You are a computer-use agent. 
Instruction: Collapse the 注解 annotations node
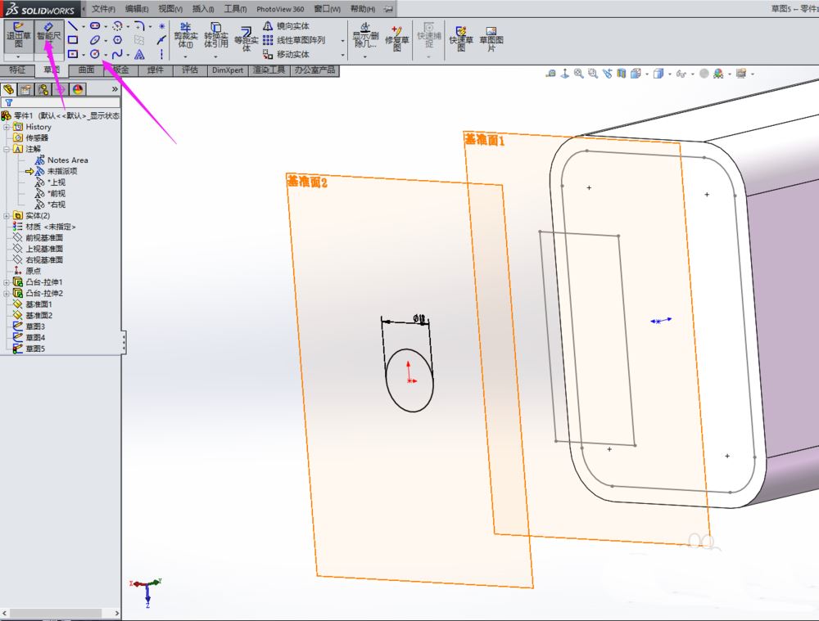click(7, 149)
